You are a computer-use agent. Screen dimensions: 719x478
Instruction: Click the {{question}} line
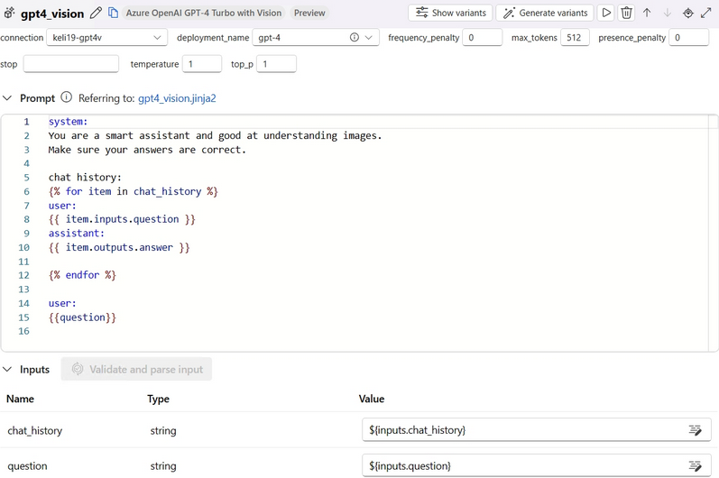coord(82,317)
